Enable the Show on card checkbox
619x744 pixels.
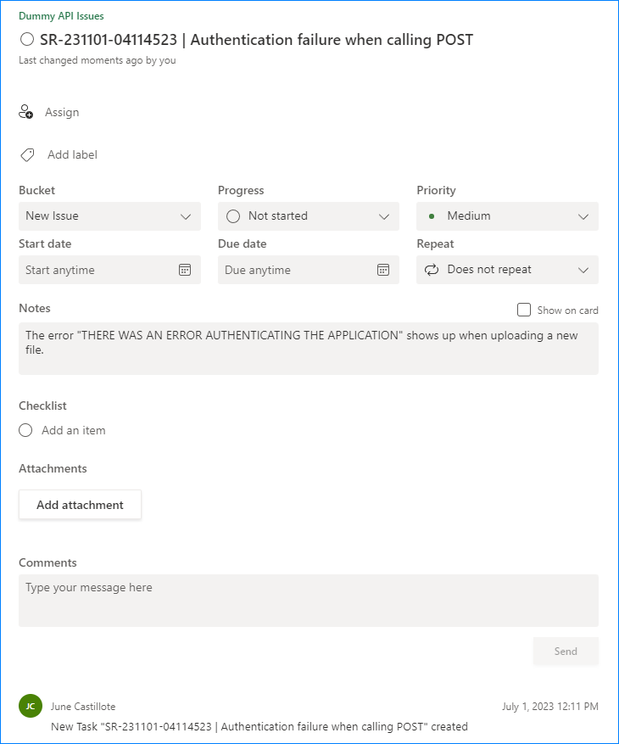point(524,310)
